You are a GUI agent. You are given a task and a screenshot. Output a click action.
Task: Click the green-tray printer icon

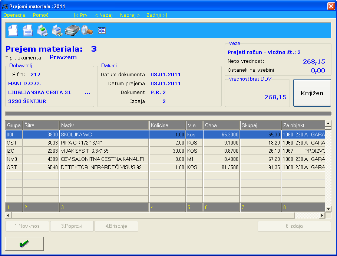[x=42, y=30]
